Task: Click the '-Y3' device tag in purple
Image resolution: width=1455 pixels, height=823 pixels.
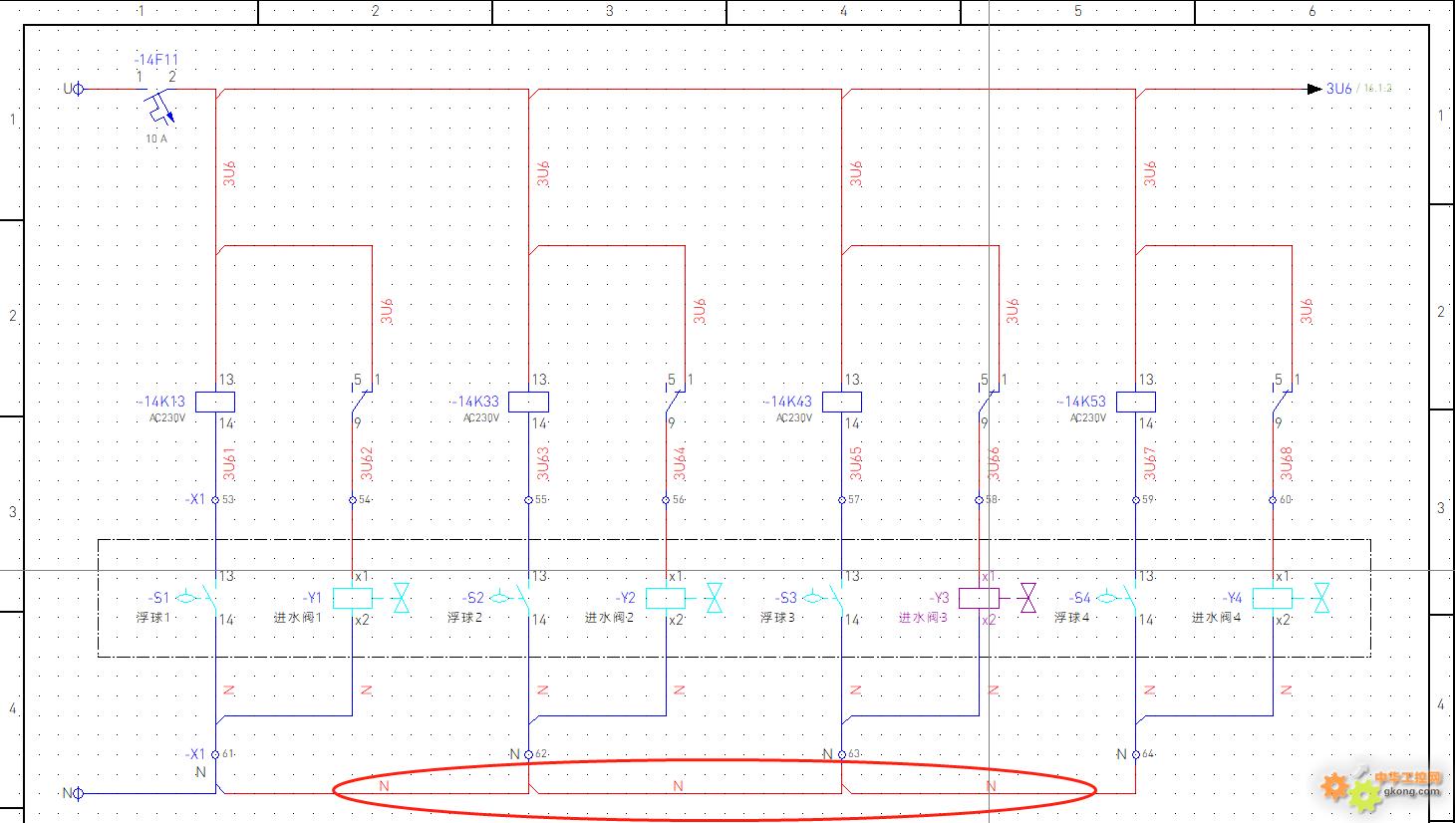Action: [x=940, y=598]
